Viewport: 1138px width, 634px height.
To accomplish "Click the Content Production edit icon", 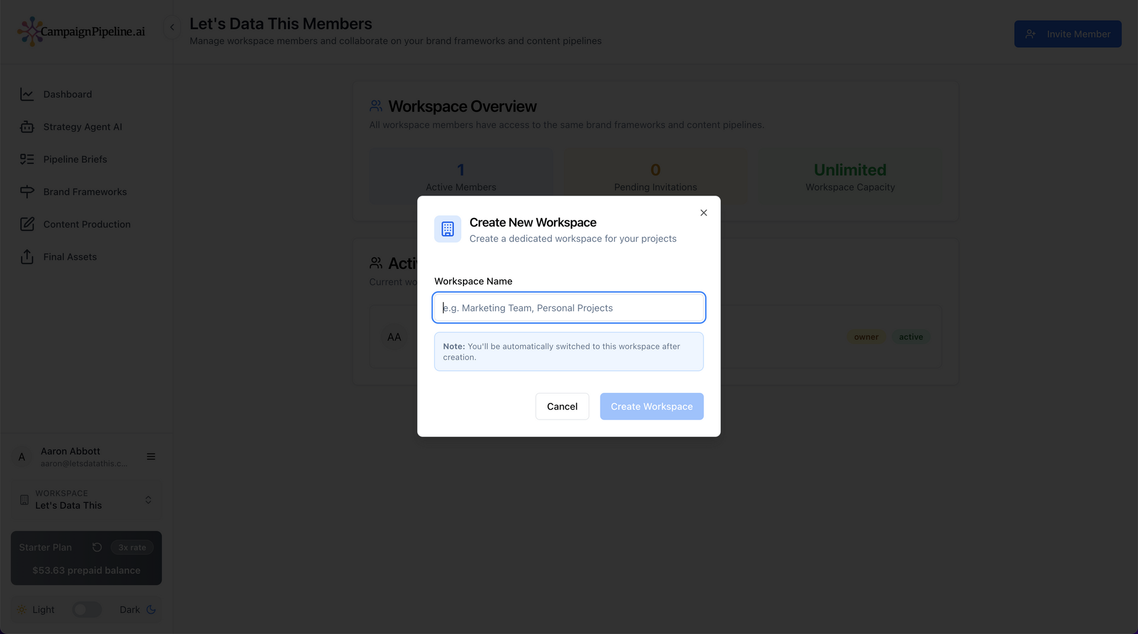I will pos(27,225).
